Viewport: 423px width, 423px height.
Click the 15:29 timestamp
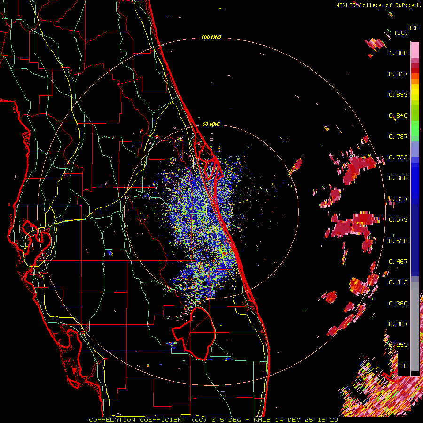tap(329, 420)
